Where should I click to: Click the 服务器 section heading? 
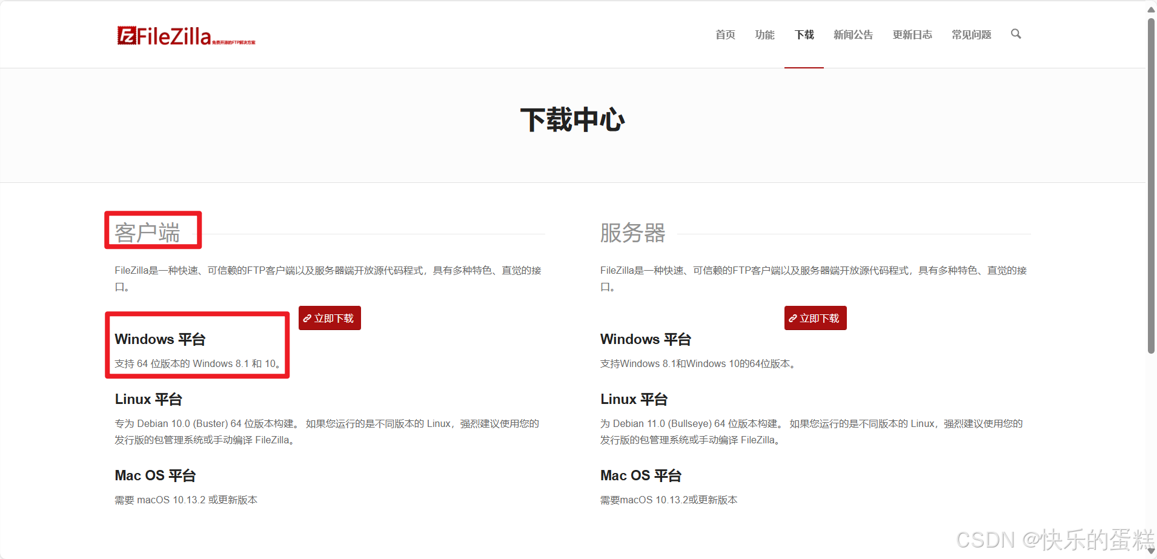click(x=633, y=233)
